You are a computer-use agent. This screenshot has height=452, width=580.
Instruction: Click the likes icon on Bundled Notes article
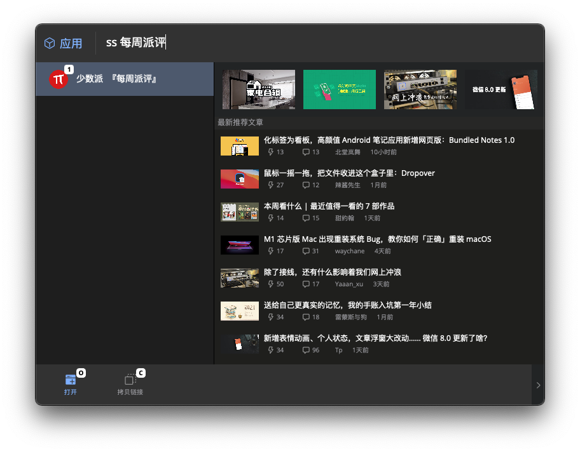(x=271, y=152)
